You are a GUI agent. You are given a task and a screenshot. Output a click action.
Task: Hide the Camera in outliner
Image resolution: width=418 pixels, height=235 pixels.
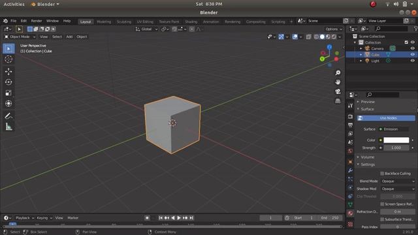412,48
